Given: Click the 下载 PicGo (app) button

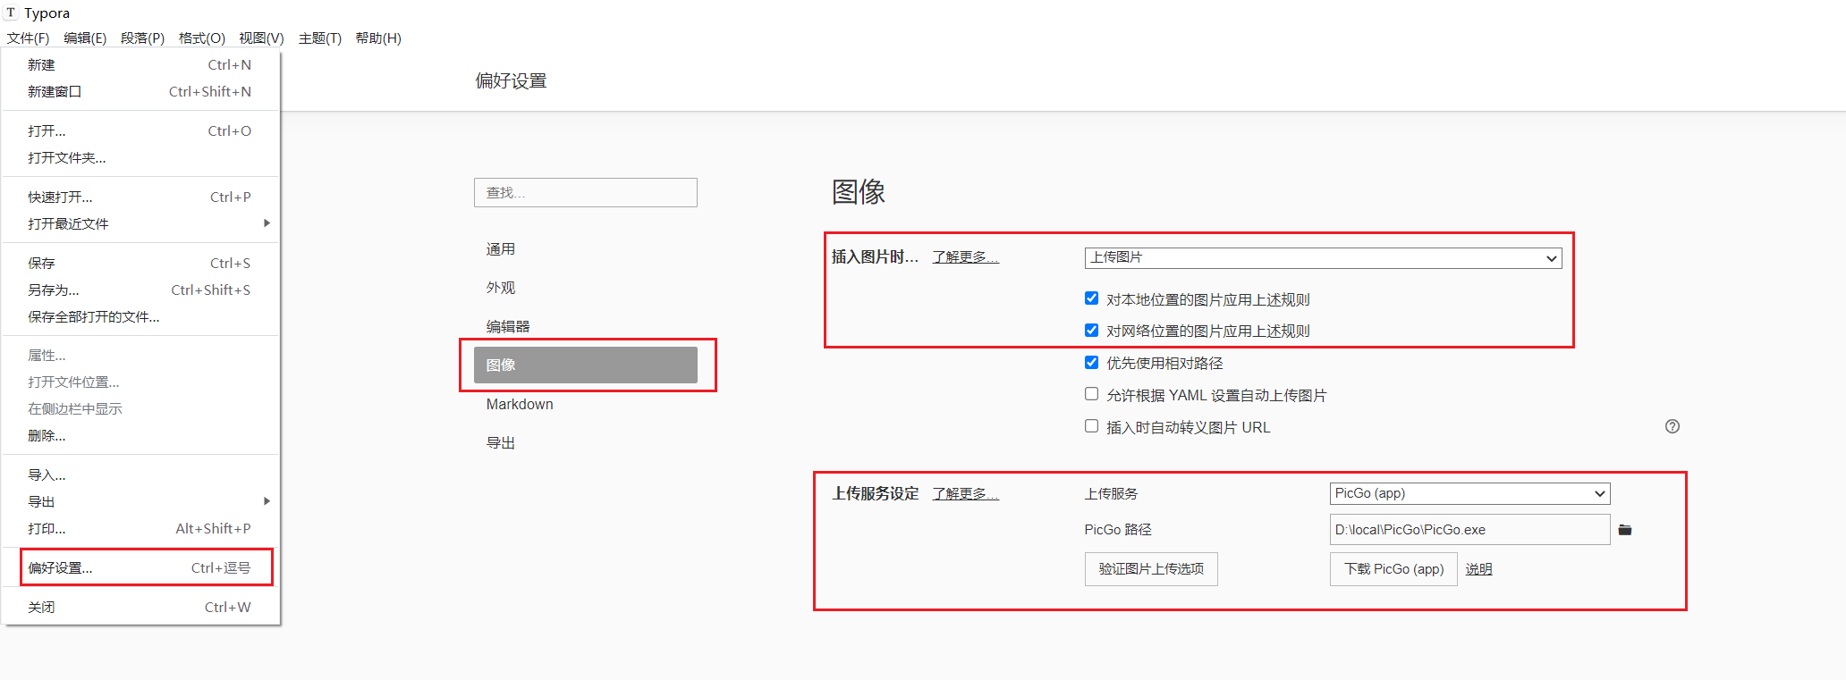Looking at the screenshot, I should click(x=1393, y=569).
